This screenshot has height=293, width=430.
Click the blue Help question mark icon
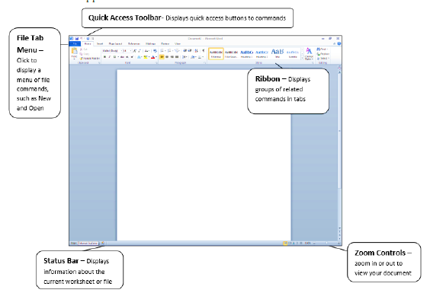coord(339,43)
